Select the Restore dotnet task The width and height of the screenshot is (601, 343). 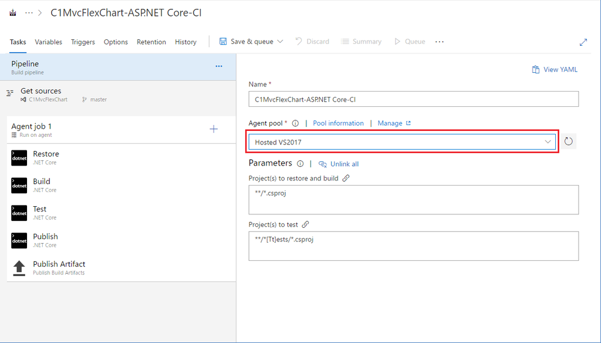click(121, 157)
